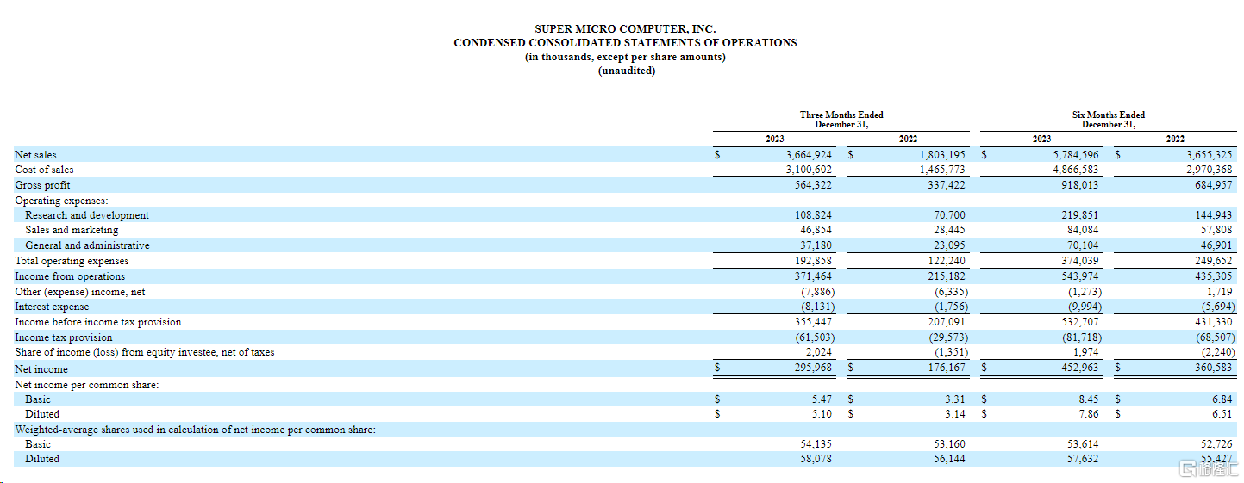Select Total operating expenses label

tap(72, 261)
